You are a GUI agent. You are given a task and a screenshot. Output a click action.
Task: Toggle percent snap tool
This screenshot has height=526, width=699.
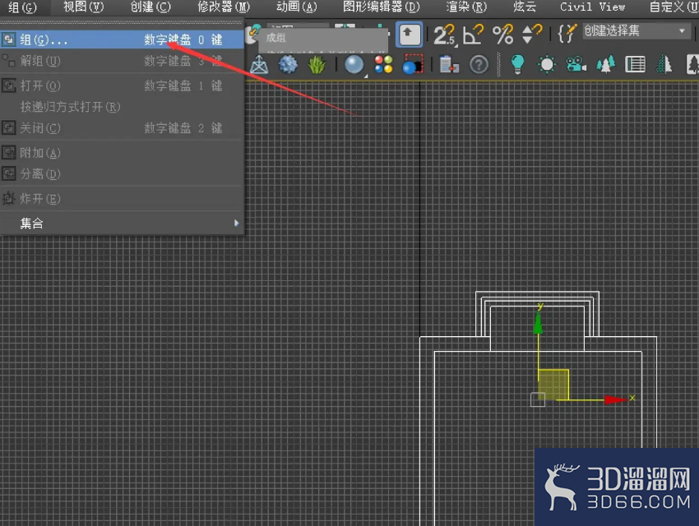pos(502,35)
